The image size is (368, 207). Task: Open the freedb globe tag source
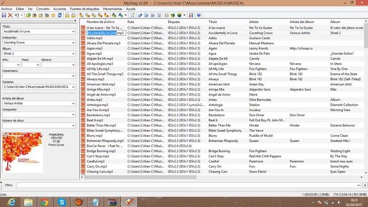[172, 16]
